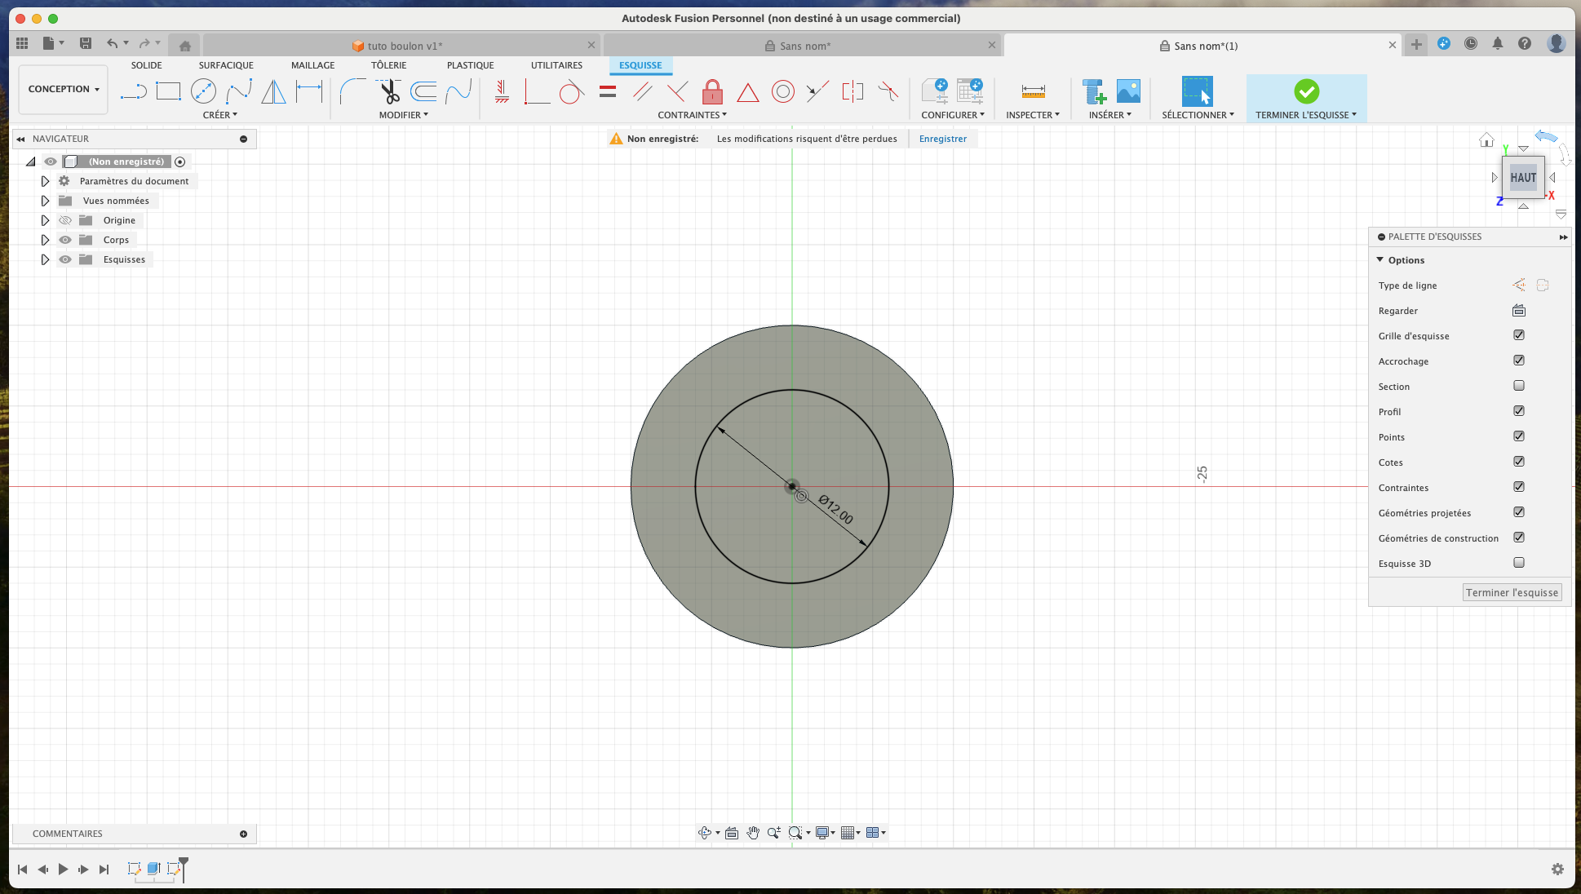Select the Ø12.00 dimension on sketch

835,510
